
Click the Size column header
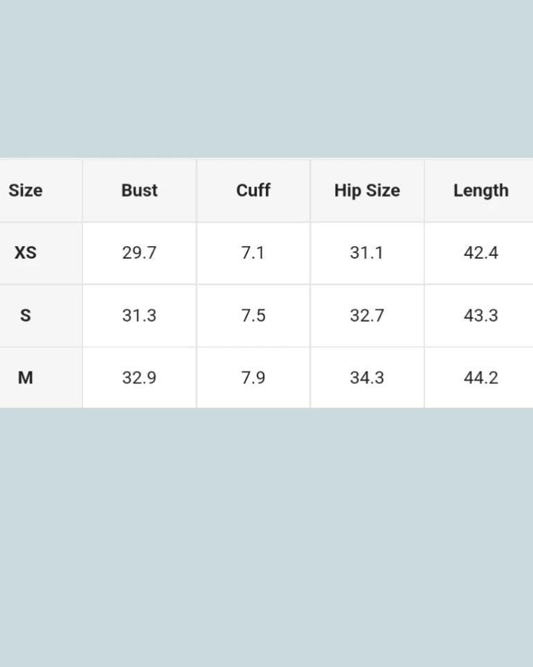pyautogui.click(x=26, y=191)
